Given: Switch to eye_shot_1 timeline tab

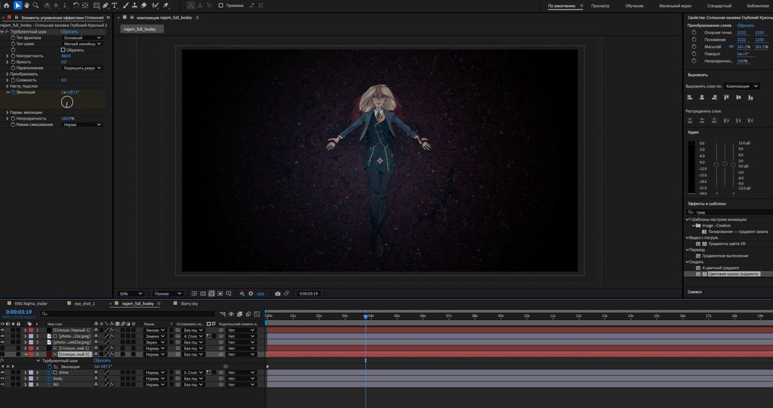Looking at the screenshot, I should click(84, 302).
